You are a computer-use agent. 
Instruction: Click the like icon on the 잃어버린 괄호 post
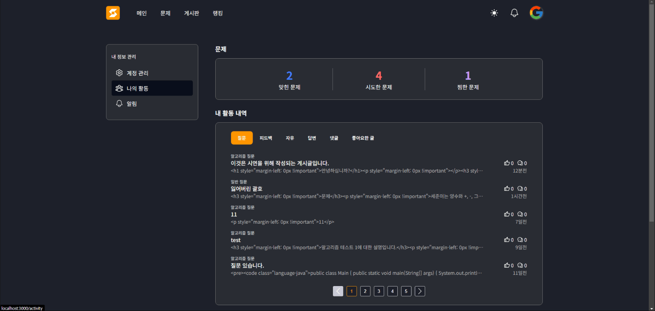pos(507,189)
